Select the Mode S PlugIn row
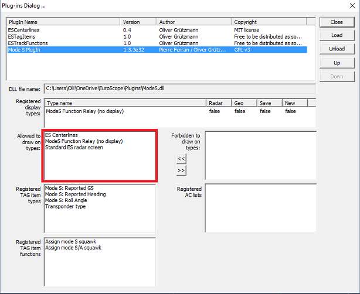The height and width of the screenshot is (294, 360). coord(157,50)
